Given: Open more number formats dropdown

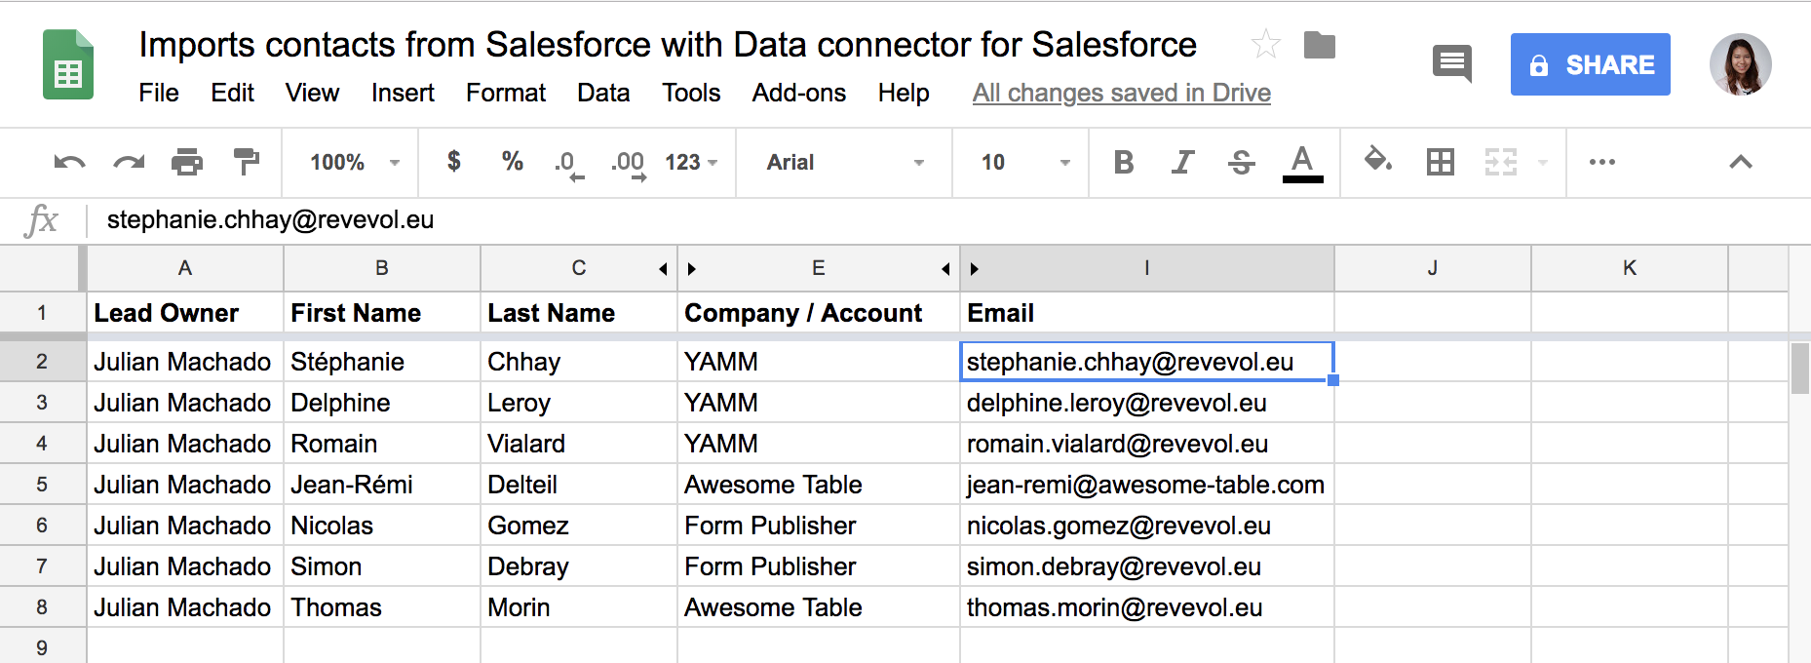Looking at the screenshot, I should [691, 162].
